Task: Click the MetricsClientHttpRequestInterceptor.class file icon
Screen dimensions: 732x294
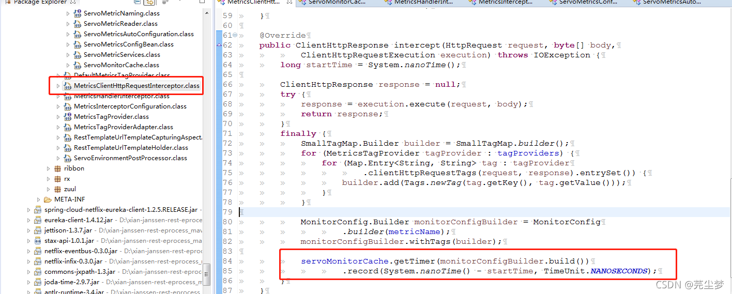Action: (68, 86)
